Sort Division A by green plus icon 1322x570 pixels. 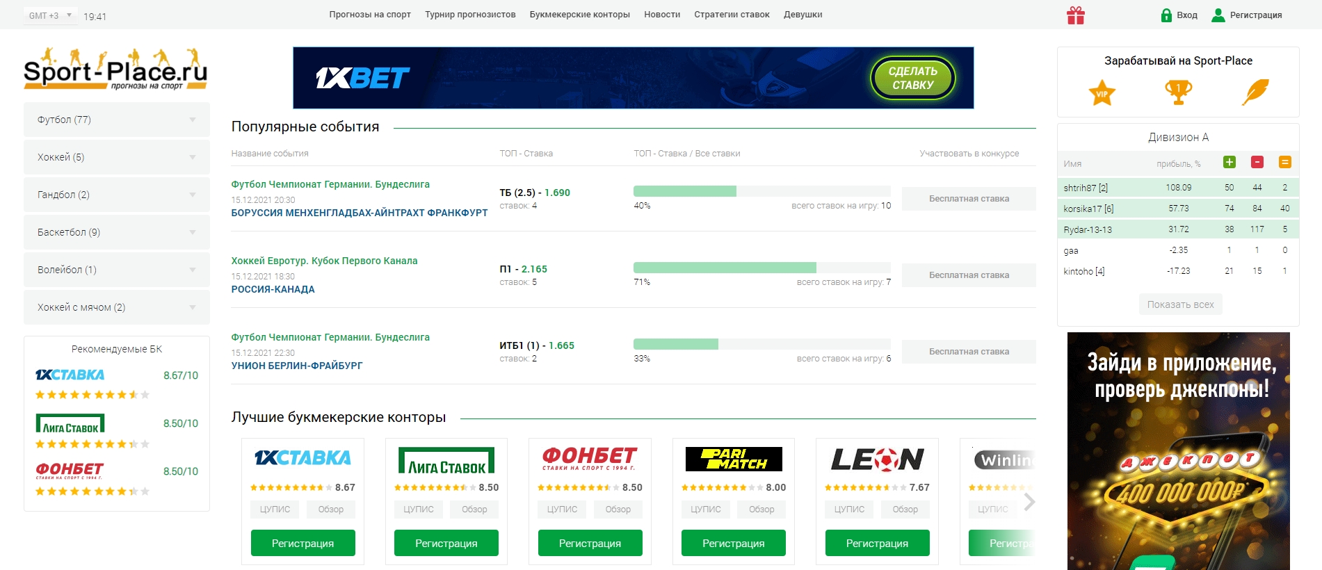(x=1230, y=162)
